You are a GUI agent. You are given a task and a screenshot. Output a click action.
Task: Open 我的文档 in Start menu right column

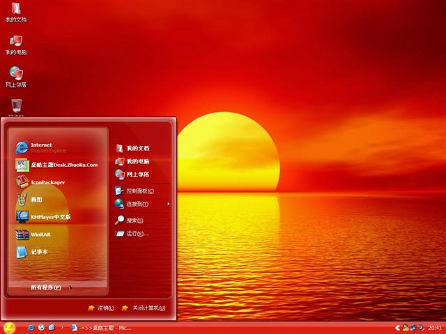pyautogui.click(x=132, y=148)
